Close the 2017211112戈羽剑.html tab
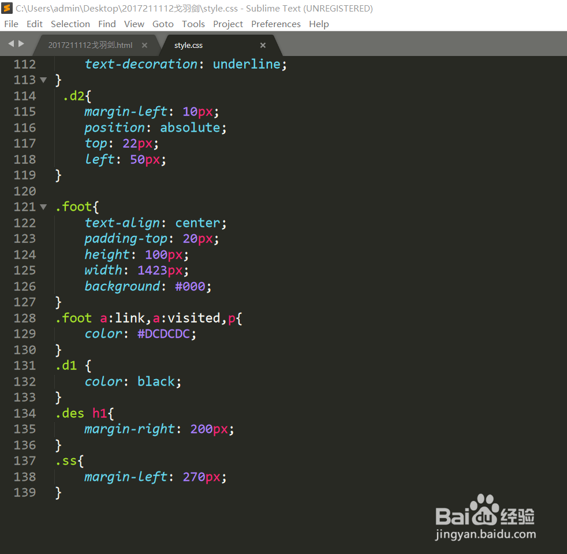 click(145, 45)
